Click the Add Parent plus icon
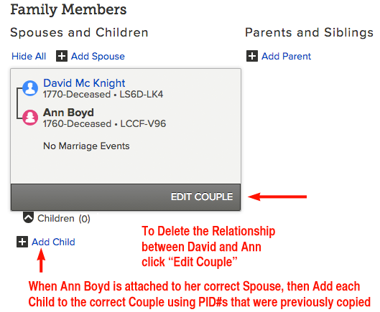This screenshot has height=312, width=380. (x=252, y=56)
